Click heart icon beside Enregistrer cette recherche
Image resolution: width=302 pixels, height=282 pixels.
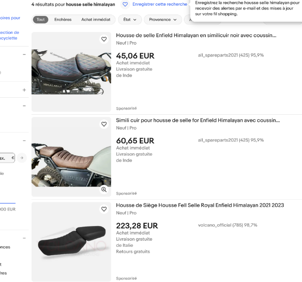(x=125, y=4)
